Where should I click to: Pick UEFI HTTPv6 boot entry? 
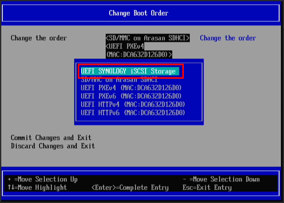[133, 113]
